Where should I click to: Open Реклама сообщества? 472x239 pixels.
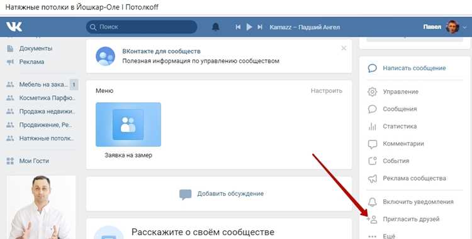pyautogui.click(x=414, y=178)
